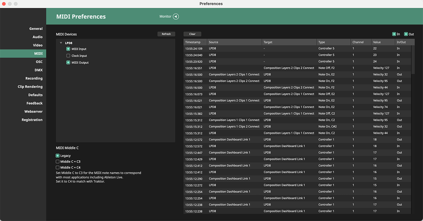The image size is (423, 221).
Task: Sort log by Timestamp column header
Action: point(193,42)
